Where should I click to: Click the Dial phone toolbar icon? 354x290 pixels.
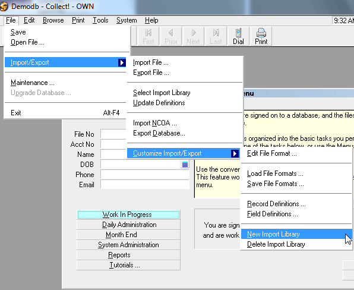coord(239,36)
